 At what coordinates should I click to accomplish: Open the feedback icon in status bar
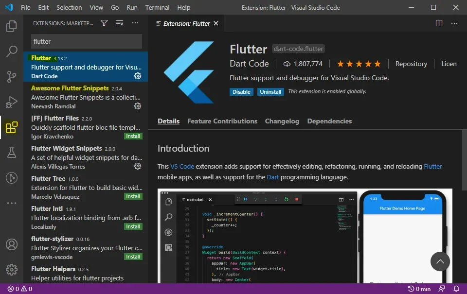(x=442, y=289)
